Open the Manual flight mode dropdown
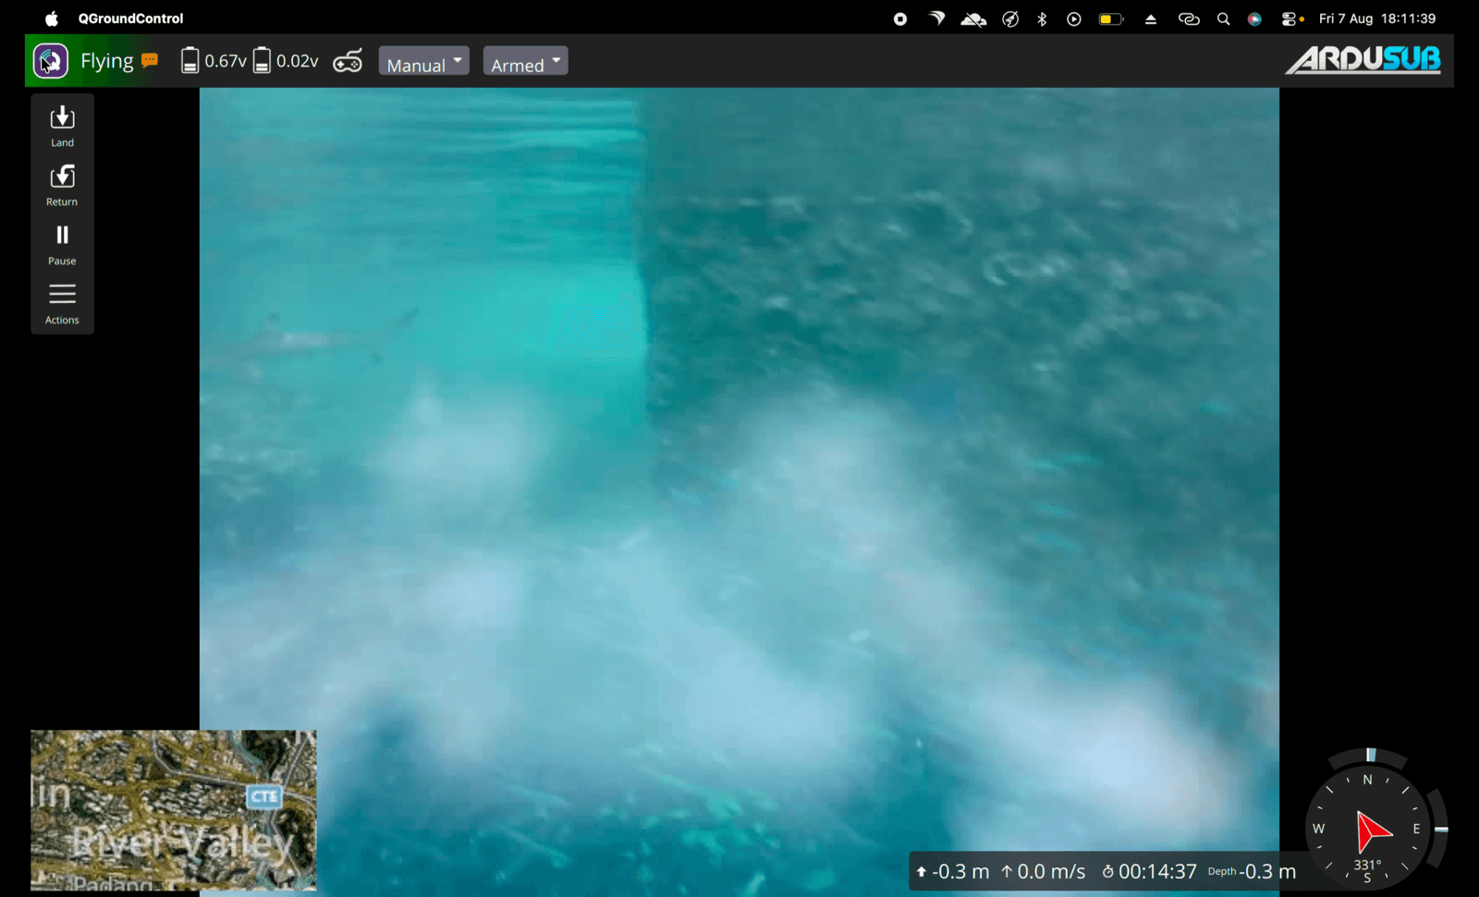This screenshot has height=897, width=1479. point(424,61)
